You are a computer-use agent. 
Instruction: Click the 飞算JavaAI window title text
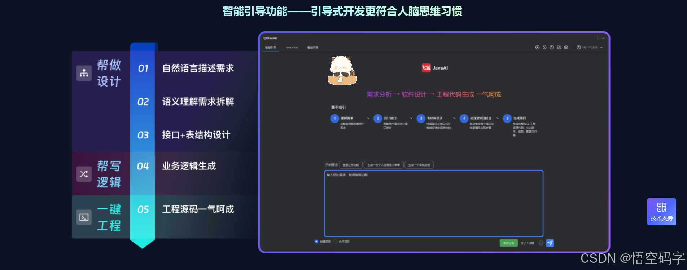coord(270,38)
